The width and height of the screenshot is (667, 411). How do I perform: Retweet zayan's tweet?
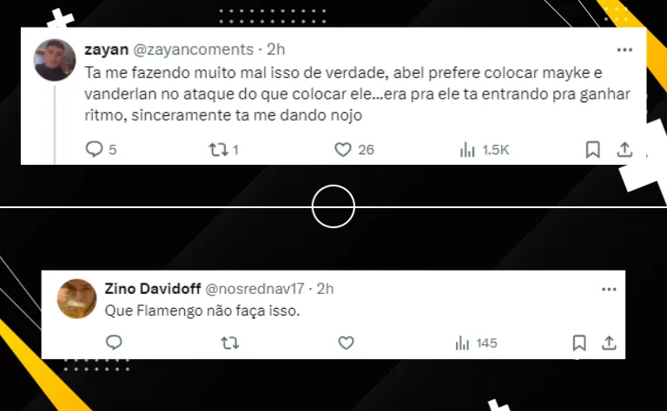coord(219,149)
